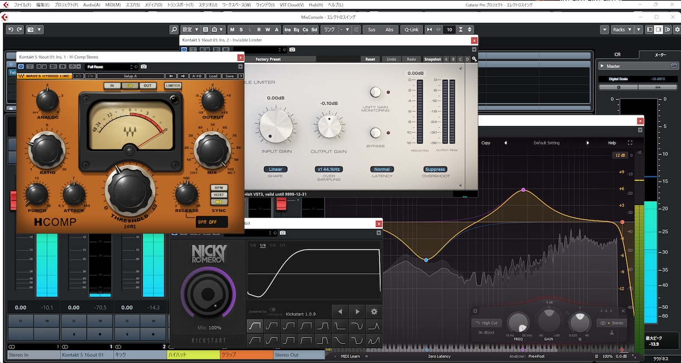This screenshot has width=681, height=363.
Task: Toggle Unity Gain Monitoring on Invisible Limiter
Action: tap(376, 92)
